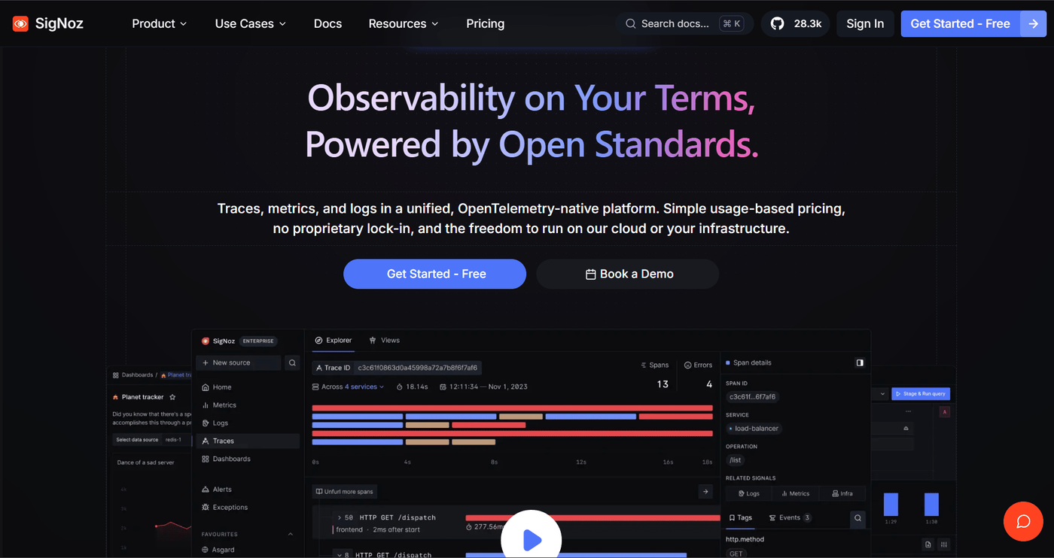Expand the Product menu
This screenshot has height=558, width=1054.
[x=160, y=24]
